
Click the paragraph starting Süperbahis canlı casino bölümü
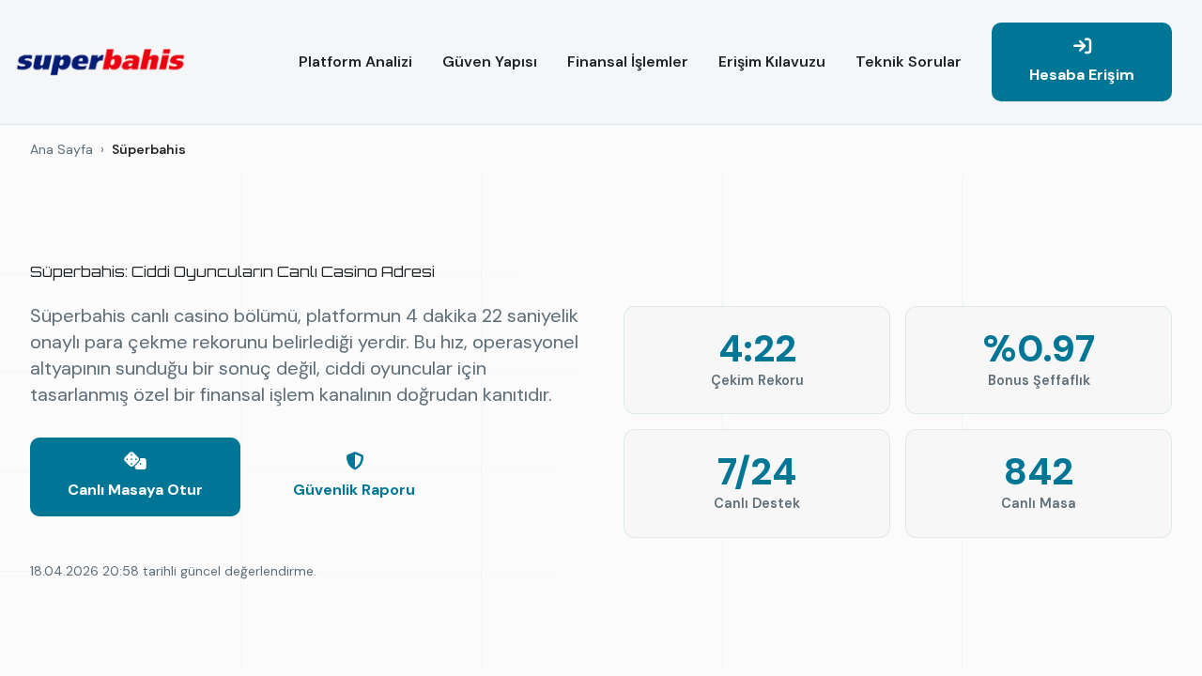point(304,355)
